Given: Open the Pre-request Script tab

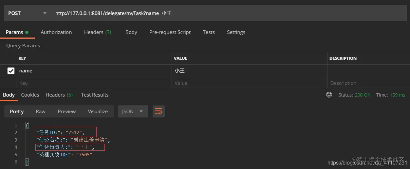Looking at the screenshot, I should point(170,32).
